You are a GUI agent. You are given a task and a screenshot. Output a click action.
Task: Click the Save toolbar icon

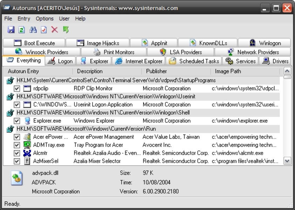pos(11,30)
